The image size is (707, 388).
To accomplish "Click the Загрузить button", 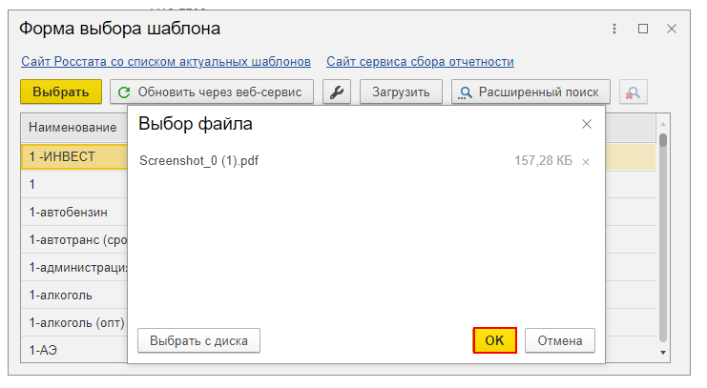I will [401, 92].
